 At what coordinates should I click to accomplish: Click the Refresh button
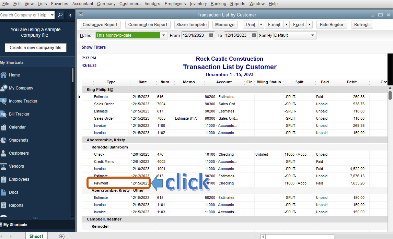[x=362, y=25]
